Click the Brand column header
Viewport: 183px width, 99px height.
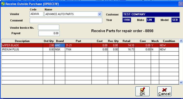point(60,41)
